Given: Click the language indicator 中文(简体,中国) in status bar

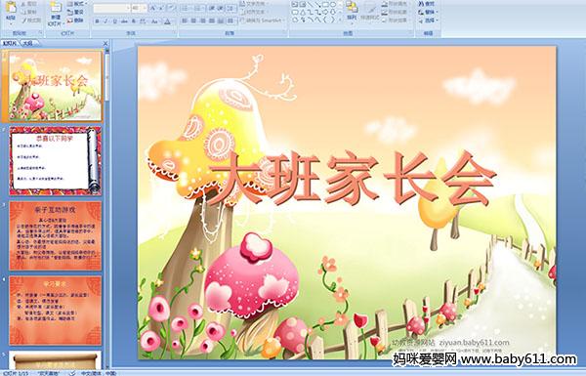Looking at the screenshot, I should pos(99,373).
